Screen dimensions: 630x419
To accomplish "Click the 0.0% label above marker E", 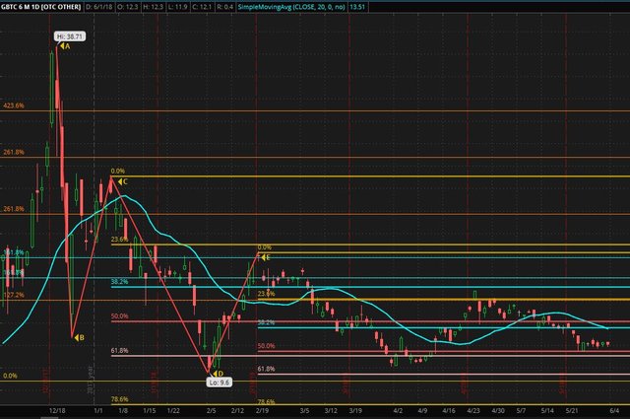I will point(265,247).
